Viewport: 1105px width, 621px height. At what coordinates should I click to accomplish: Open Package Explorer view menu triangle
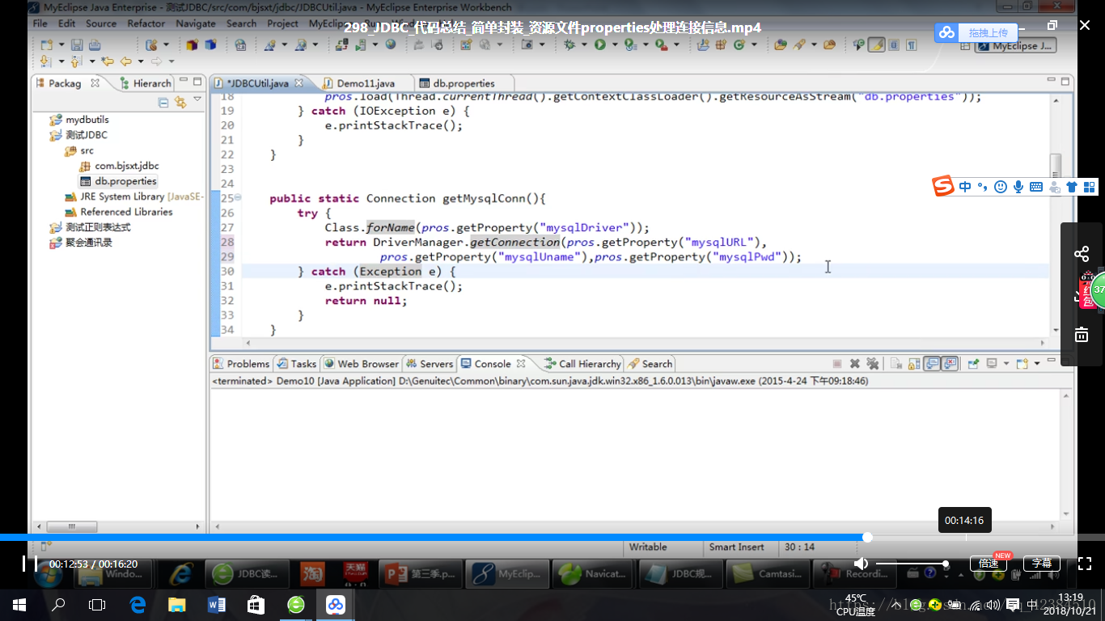coord(197,100)
